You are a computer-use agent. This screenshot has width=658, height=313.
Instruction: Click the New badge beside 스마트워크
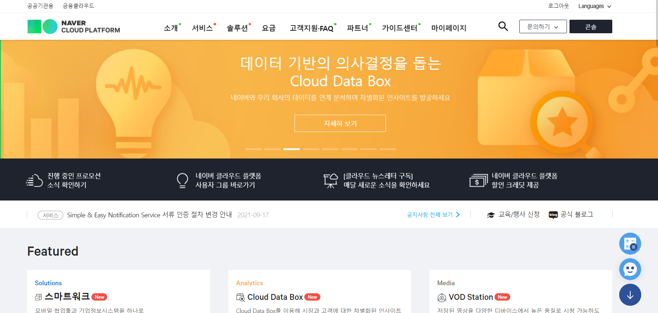click(99, 297)
